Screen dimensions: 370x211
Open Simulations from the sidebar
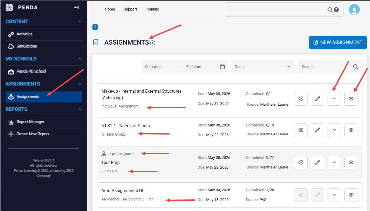(44, 46)
